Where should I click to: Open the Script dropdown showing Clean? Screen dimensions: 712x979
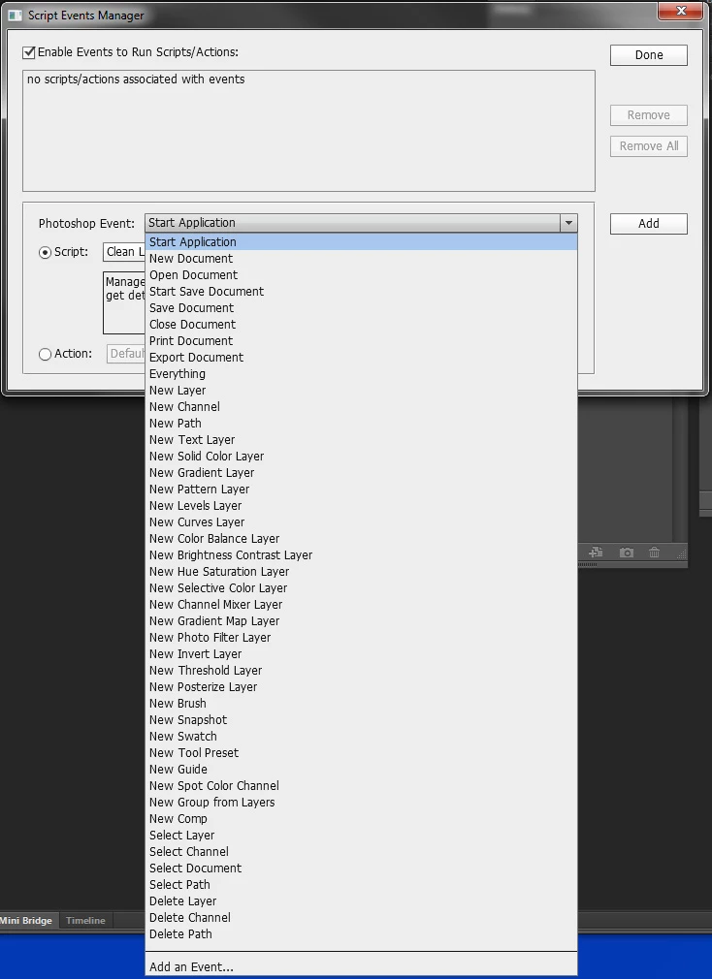(124, 252)
